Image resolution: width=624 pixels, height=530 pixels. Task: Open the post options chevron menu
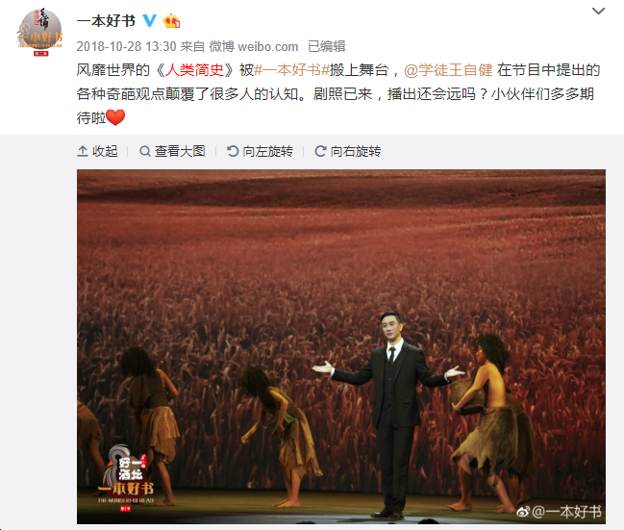pos(598,12)
